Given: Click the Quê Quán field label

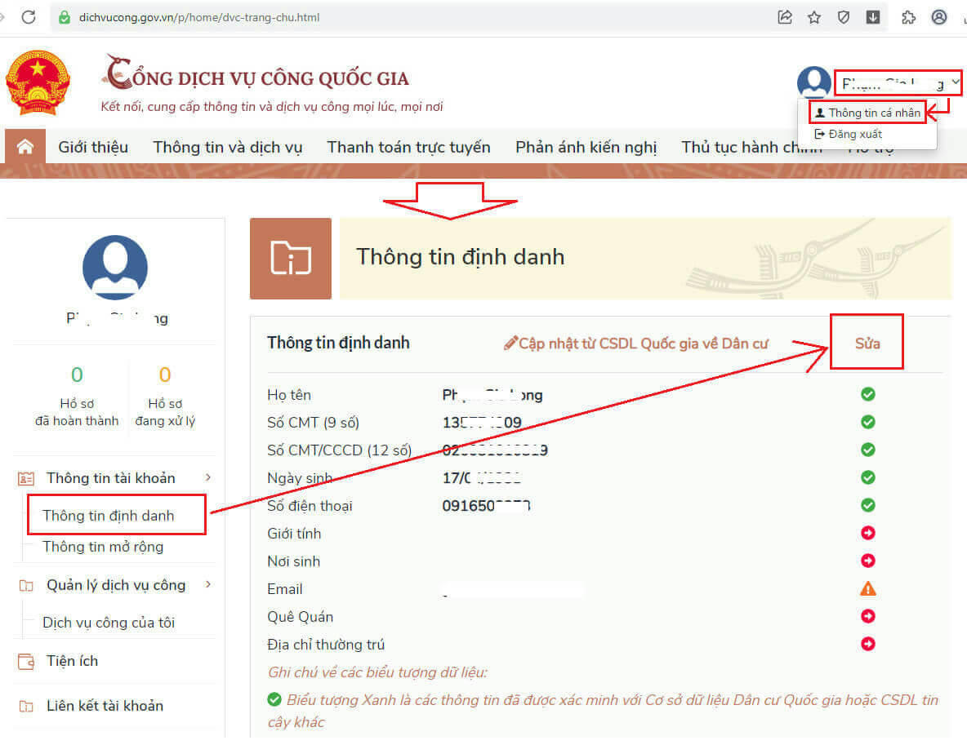Looking at the screenshot, I should 301,617.
